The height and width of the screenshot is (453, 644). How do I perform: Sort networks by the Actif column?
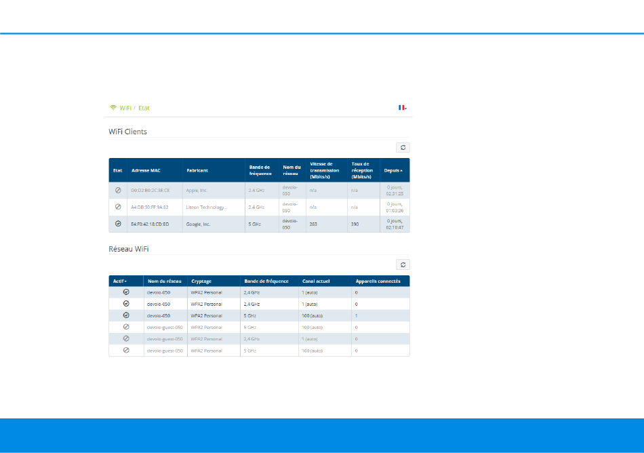tap(120, 281)
